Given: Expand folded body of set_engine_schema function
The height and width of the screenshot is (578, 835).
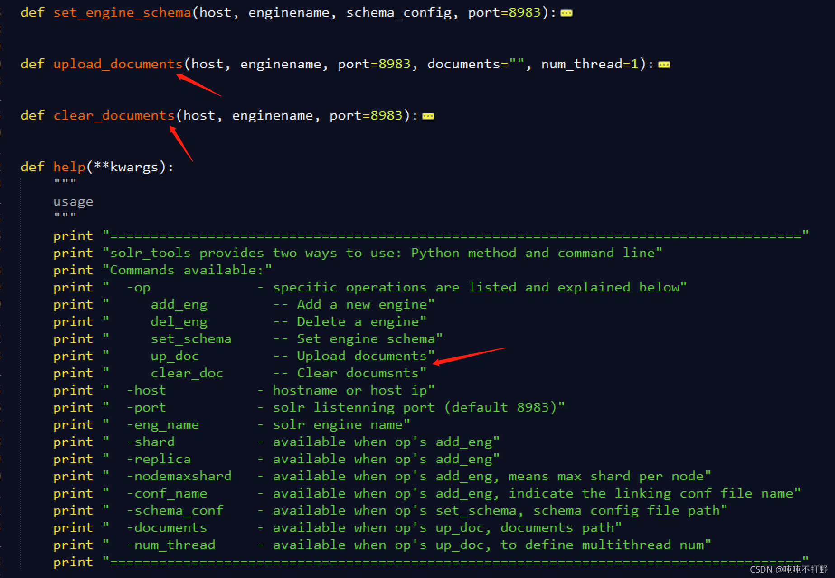Looking at the screenshot, I should click(566, 13).
